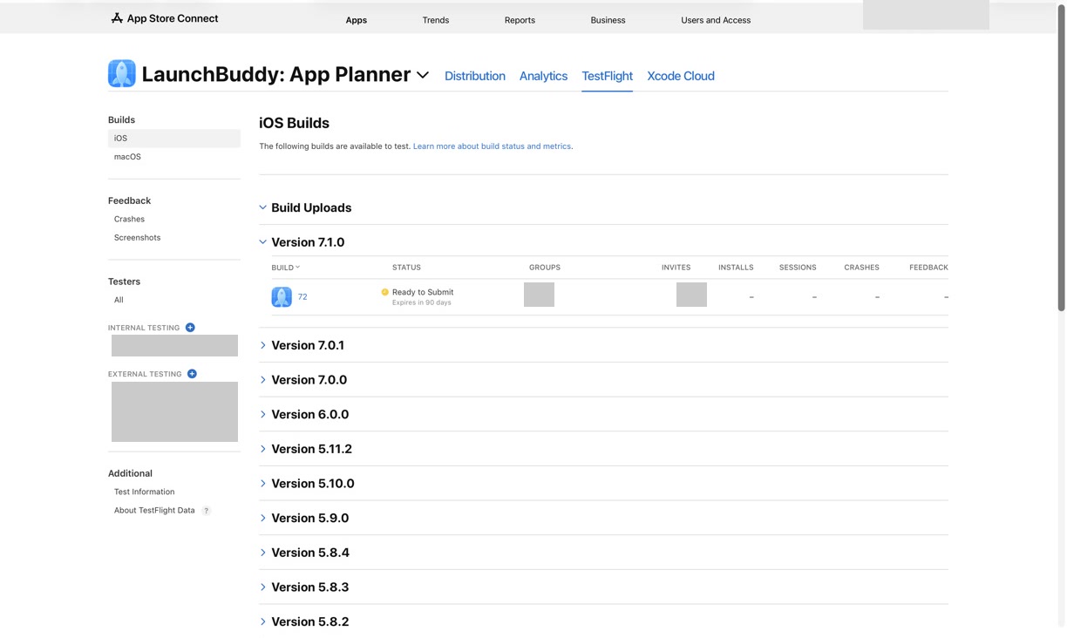Add an external testing group with plus icon

tap(192, 374)
